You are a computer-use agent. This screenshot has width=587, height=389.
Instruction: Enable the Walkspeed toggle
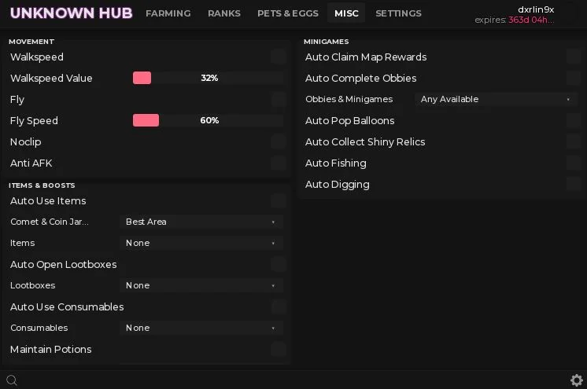click(x=279, y=57)
